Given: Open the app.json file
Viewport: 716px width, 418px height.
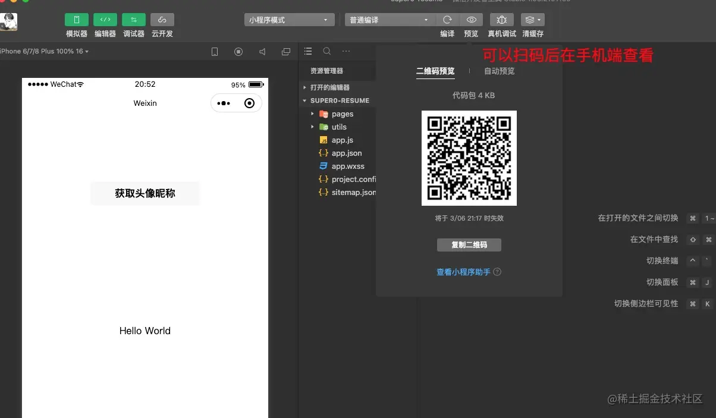Looking at the screenshot, I should point(347,153).
